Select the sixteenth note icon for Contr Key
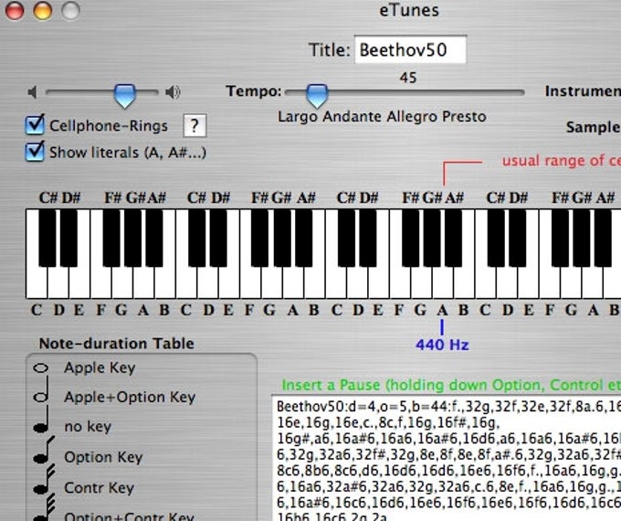621x521 pixels. (x=44, y=481)
